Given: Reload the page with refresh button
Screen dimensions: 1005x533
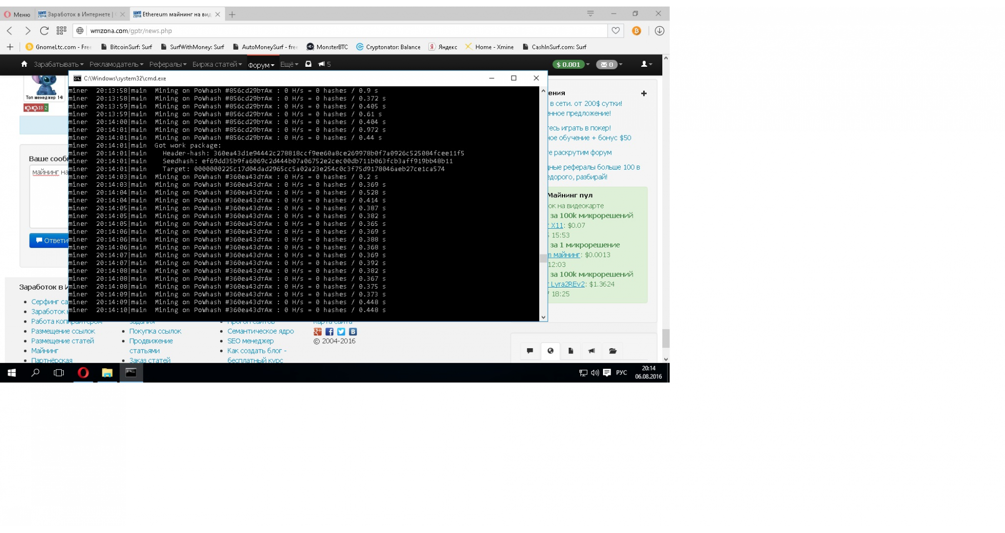Looking at the screenshot, I should click(44, 31).
